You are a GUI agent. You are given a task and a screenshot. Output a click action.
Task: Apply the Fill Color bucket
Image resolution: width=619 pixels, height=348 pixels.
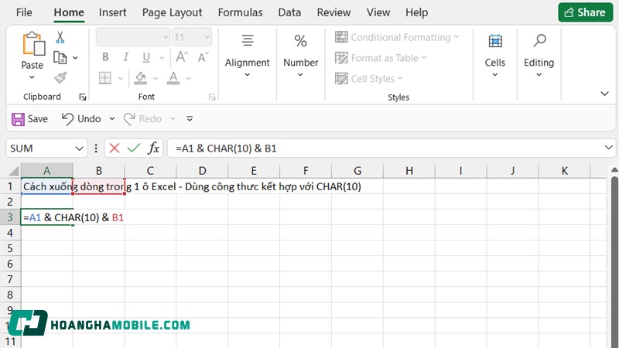point(141,78)
